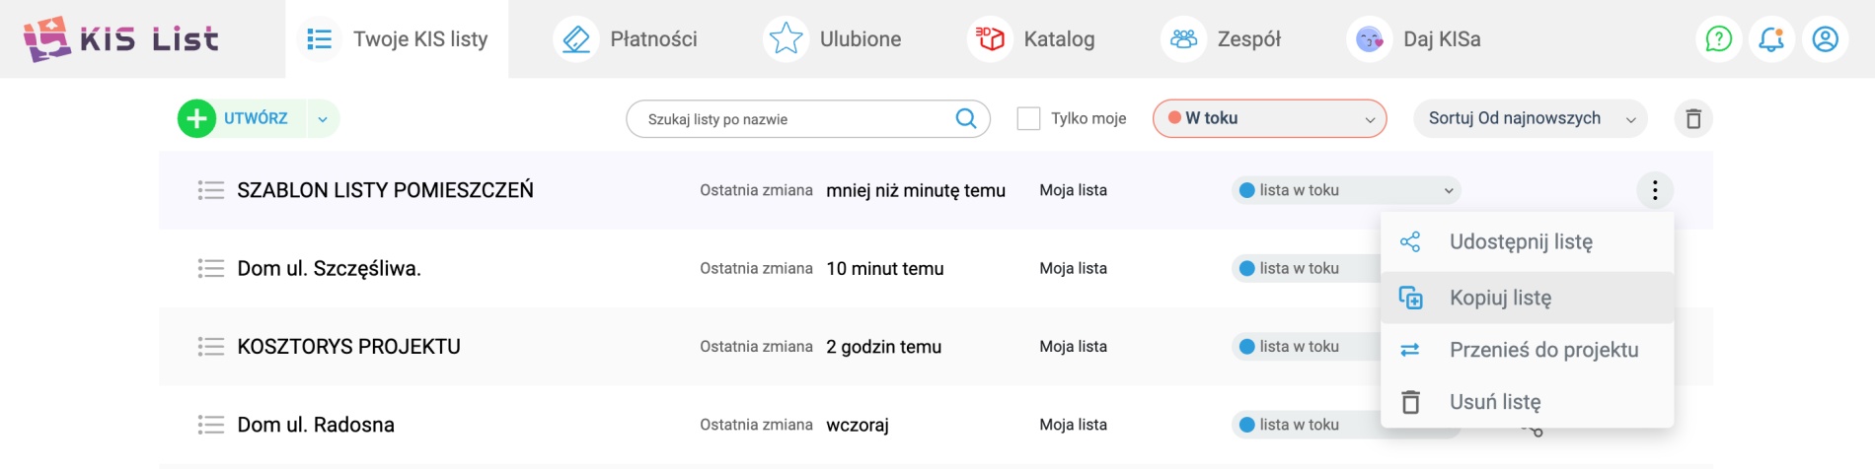1875x469 pixels.
Task: Click the KIS List logo
Action: point(120,39)
